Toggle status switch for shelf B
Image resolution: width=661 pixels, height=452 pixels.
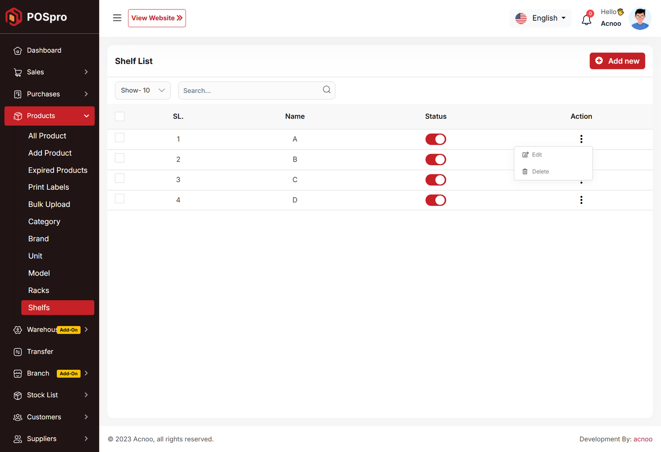click(x=435, y=159)
